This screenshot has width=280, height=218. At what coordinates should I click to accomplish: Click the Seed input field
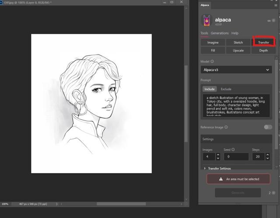[236, 157]
